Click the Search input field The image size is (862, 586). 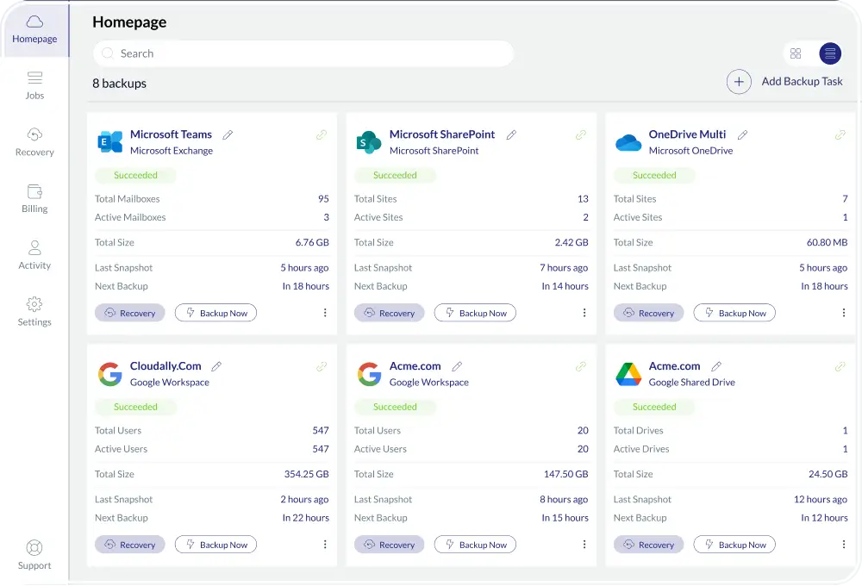(x=302, y=53)
